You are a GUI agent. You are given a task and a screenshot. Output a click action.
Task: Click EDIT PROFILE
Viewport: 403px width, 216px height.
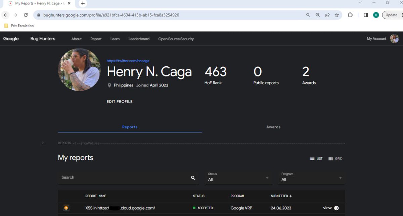120,102
